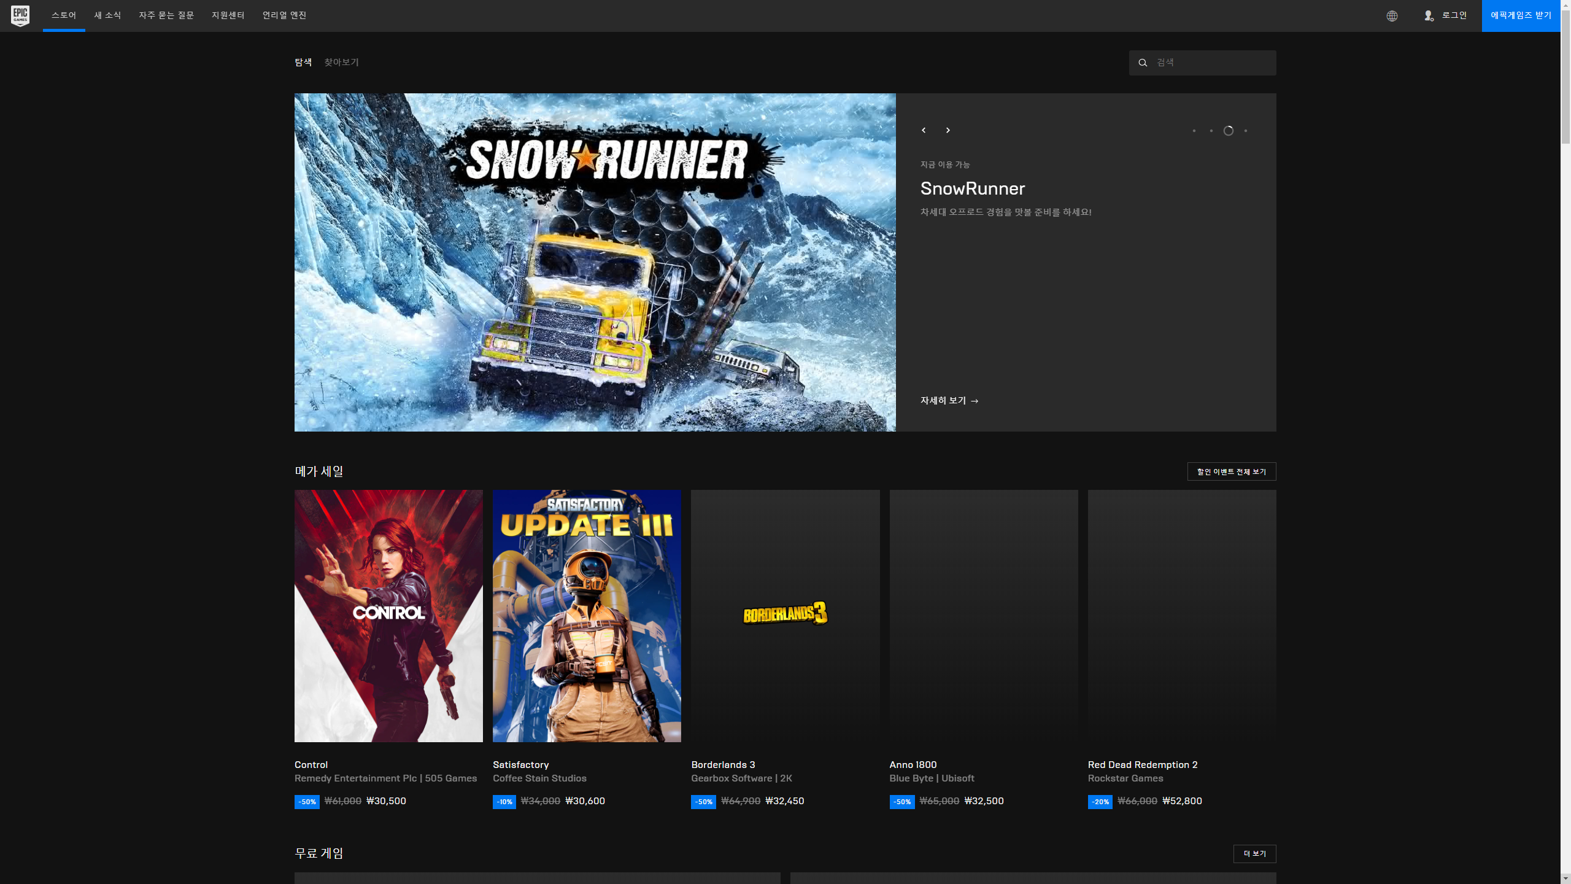The height and width of the screenshot is (884, 1571).
Task: Click the Epic Games logo
Action: pos(20,15)
